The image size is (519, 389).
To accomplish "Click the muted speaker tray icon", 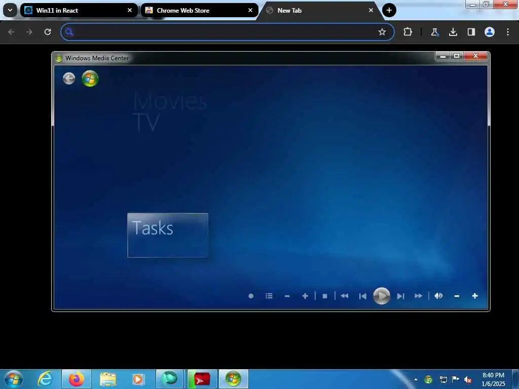I will point(468,380).
